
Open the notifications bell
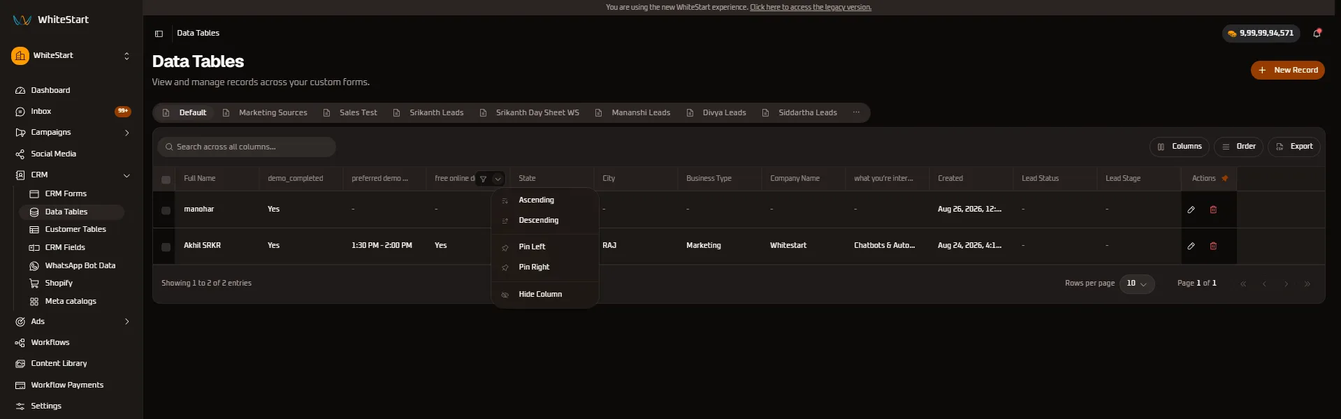point(1317,33)
